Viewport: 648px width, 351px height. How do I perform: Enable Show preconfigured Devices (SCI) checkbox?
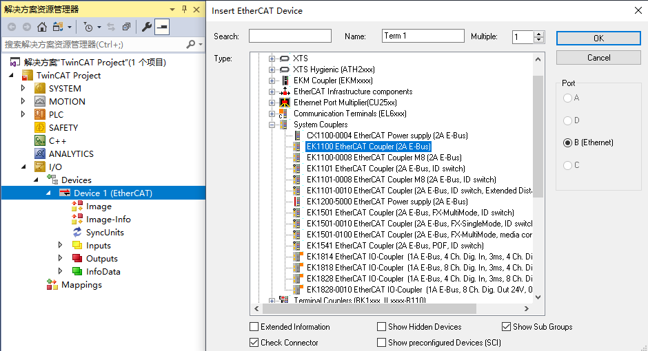(381, 342)
